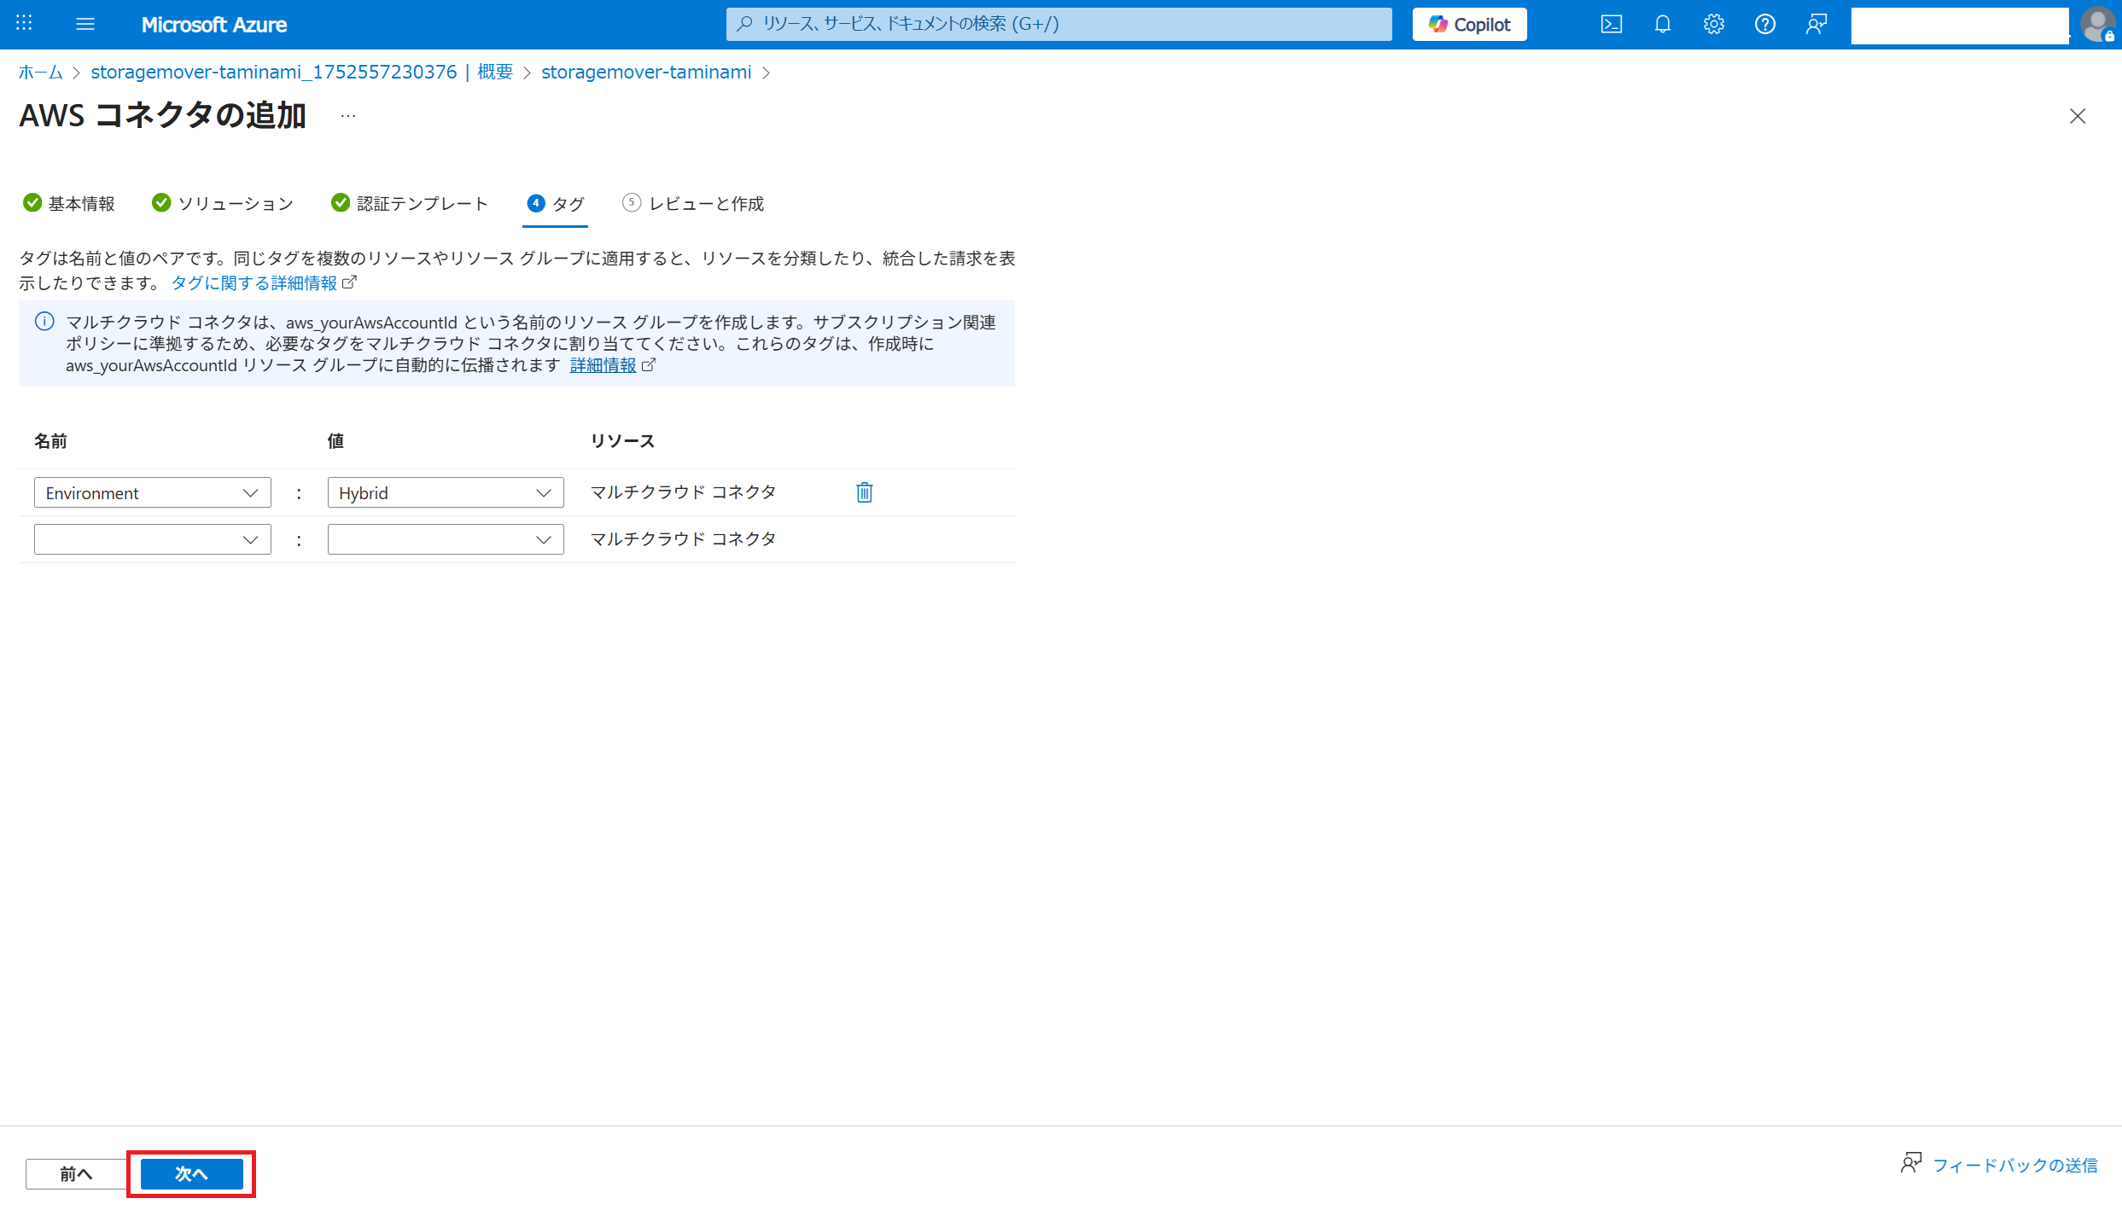Focus the resource search box
This screenshot has width=2122, height=1210.
coord(1058,24)
